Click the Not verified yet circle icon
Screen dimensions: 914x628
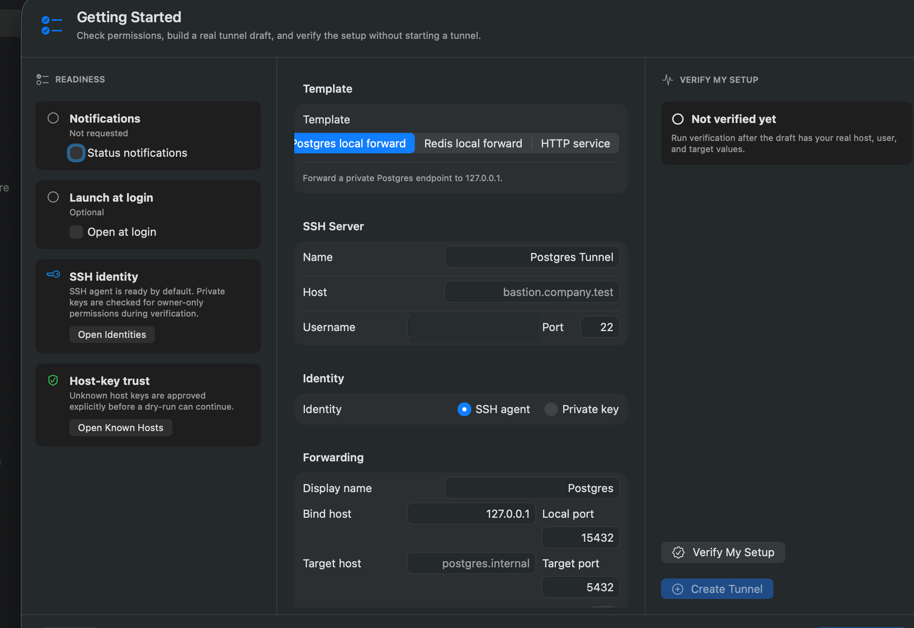click(678, 119)
